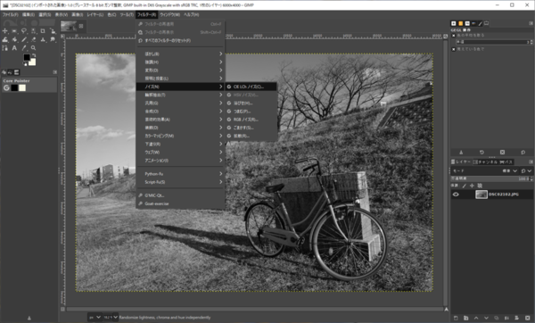Adjust the layer opacity slider

[x=491, y=178]
